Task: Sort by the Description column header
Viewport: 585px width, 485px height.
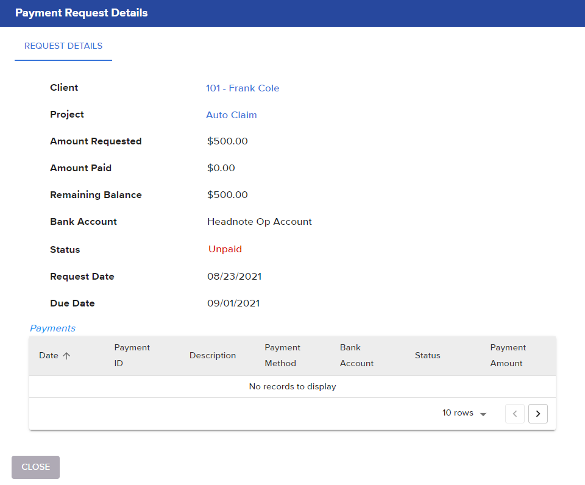Action: click(213, 356)
